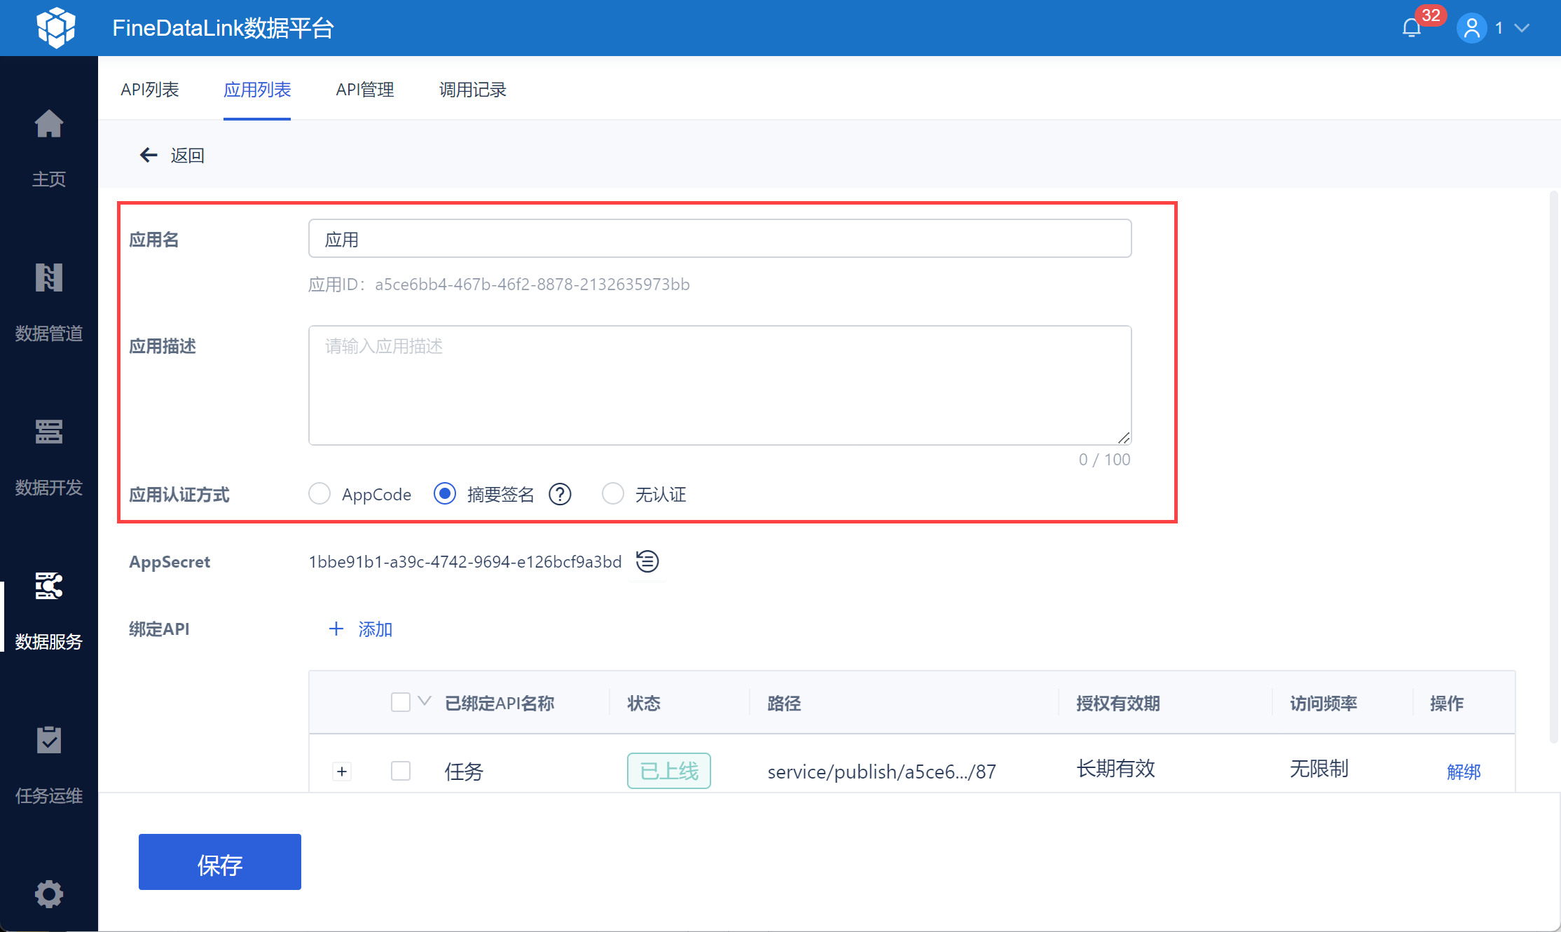Switch to the 调用记录 tab
1561x932 pixels.
pos(472,90)
